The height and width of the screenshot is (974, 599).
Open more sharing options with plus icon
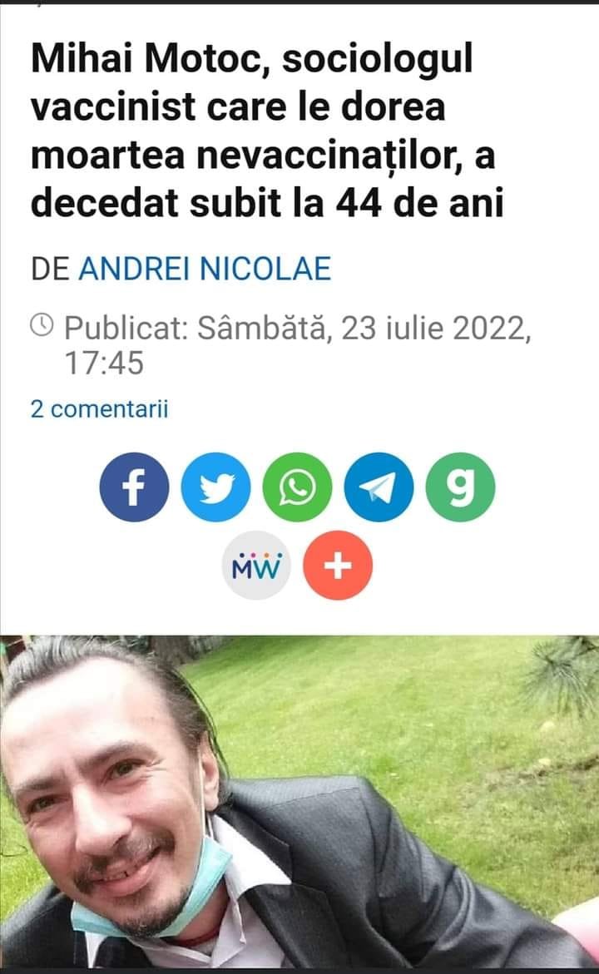338,566
